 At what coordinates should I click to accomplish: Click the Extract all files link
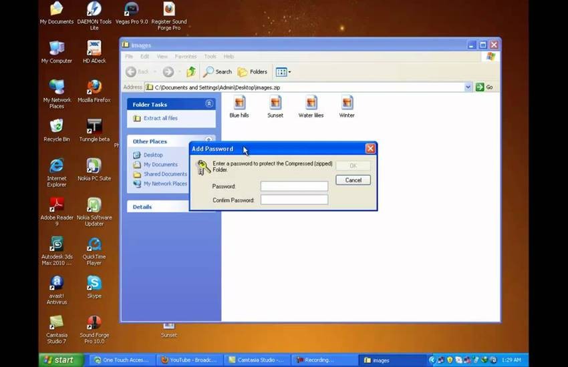pyautogui.click(x=160, y=118)
